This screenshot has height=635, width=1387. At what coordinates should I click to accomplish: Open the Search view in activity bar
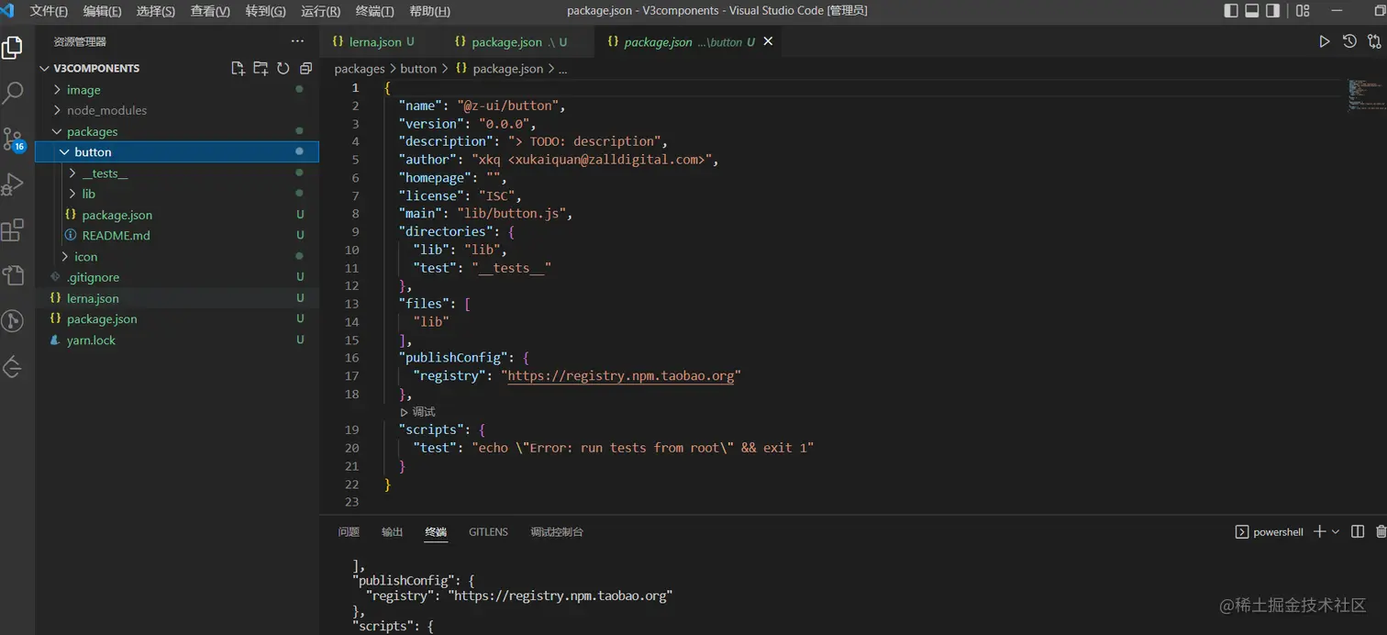pyautogui.click(x=13, y=93)
